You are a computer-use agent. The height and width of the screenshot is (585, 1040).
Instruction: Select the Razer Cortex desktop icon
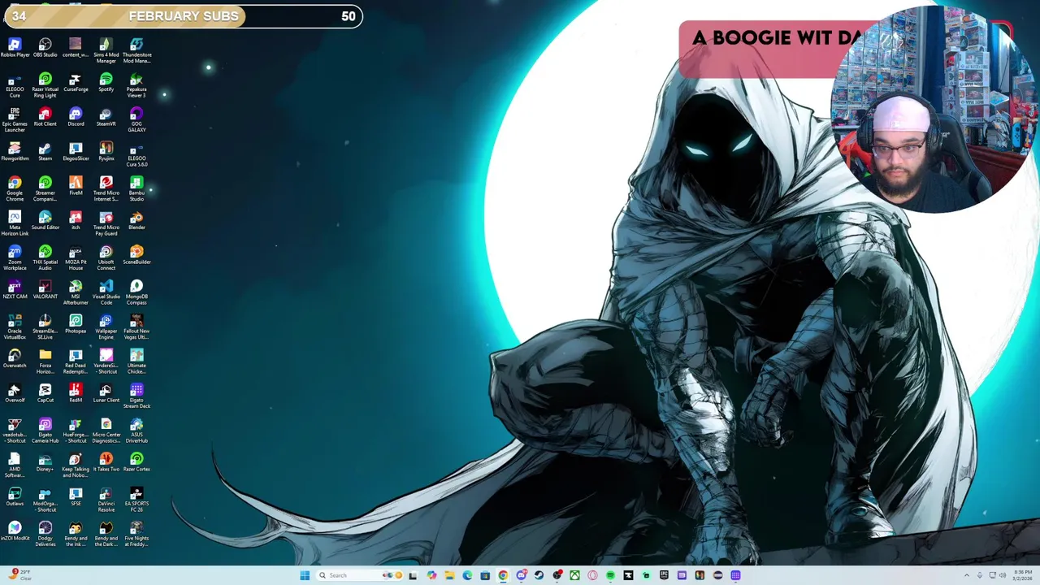click(136, 462)
